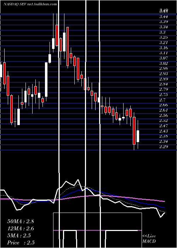
Task: Click the 2.75 price axis label
Action: tap(164, 95)
